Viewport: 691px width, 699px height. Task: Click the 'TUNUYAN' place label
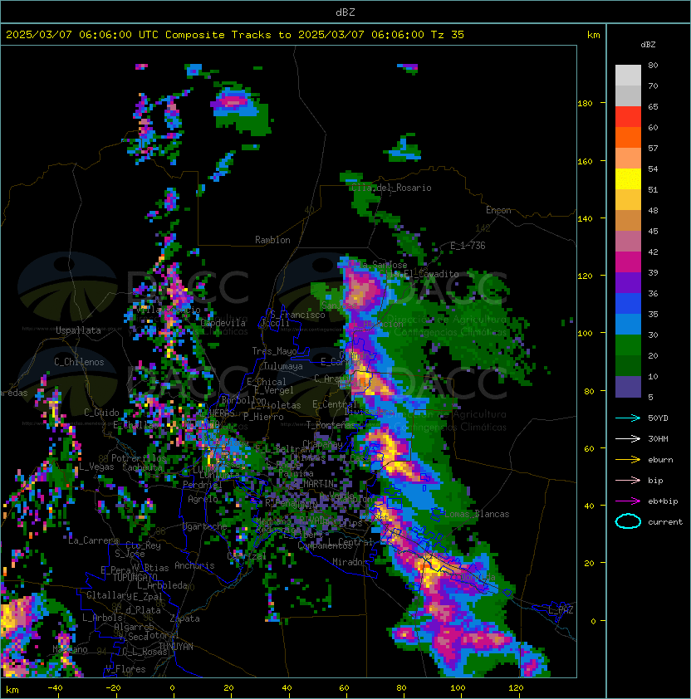point(176,647)
